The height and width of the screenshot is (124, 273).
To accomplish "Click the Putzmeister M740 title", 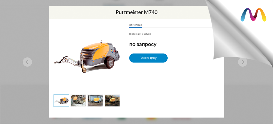I will click(x=136, y=12).
